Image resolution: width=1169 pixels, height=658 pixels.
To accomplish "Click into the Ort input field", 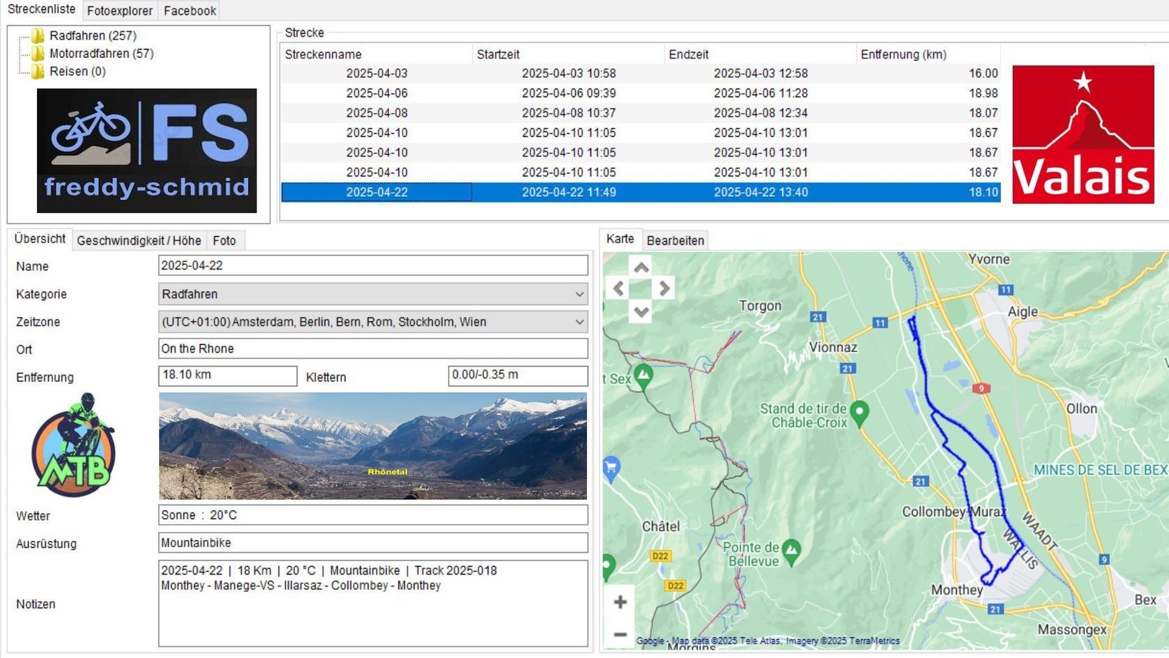I will pyautogui.click(x=373, y=349).
